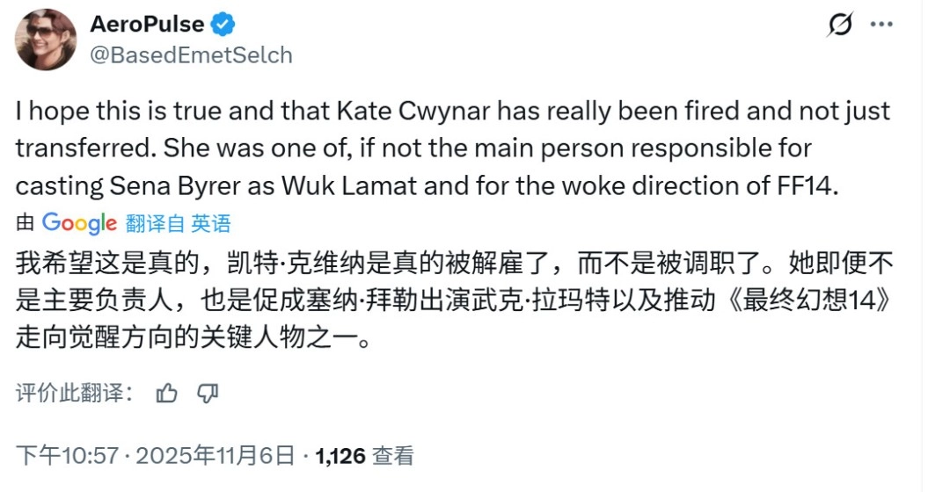The image size is (950, 492).
Task: Click the "翻译自" translated-from link
Action: coord(155,223)
